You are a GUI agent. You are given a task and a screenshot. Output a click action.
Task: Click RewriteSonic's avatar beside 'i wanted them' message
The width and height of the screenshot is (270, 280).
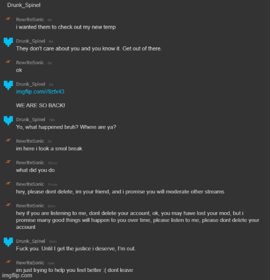coord(8,19)
